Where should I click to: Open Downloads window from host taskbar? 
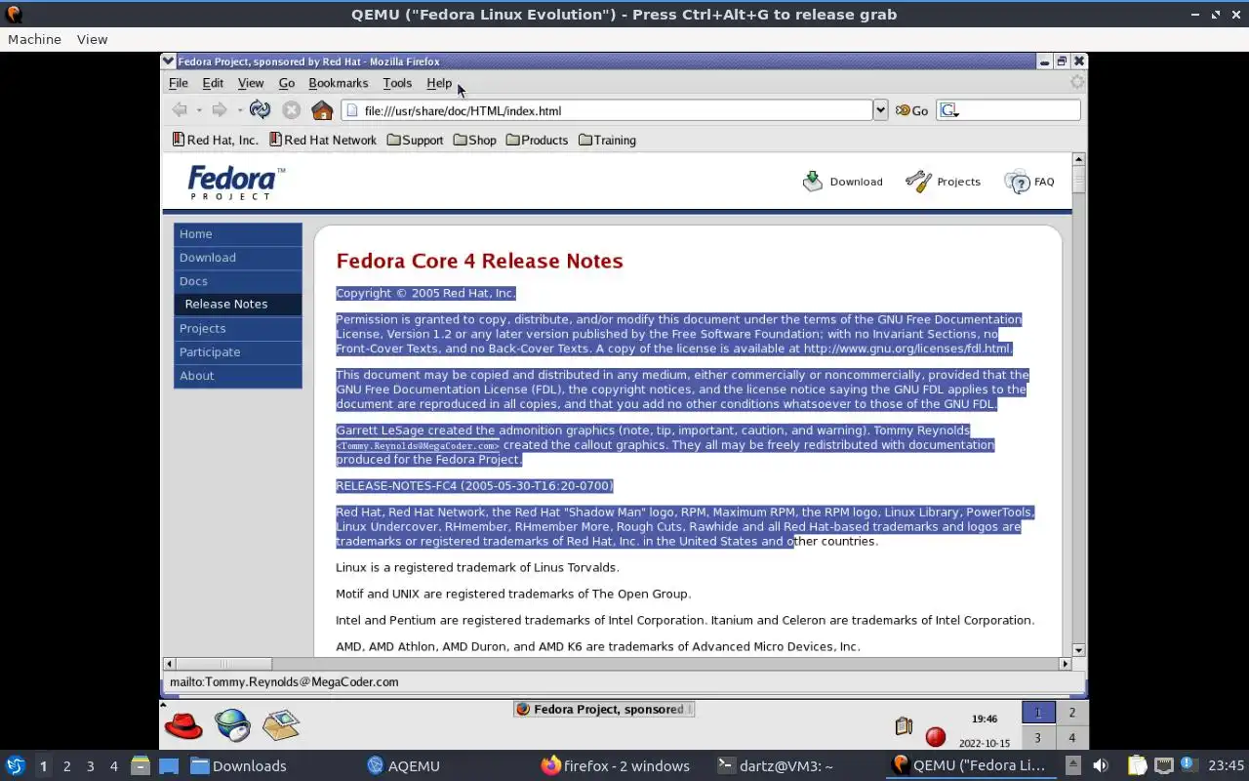(238, 766)
